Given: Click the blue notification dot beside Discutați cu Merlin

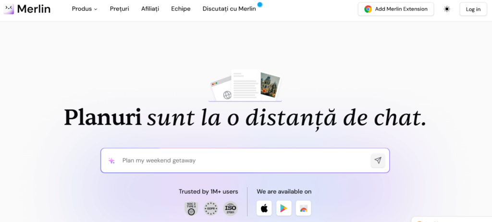Looking at the screenshot, I should [x=260, y=4].
